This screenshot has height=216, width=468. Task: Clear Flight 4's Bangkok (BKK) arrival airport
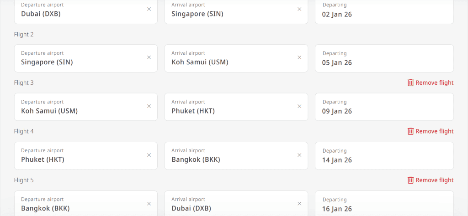click(299, 155)
